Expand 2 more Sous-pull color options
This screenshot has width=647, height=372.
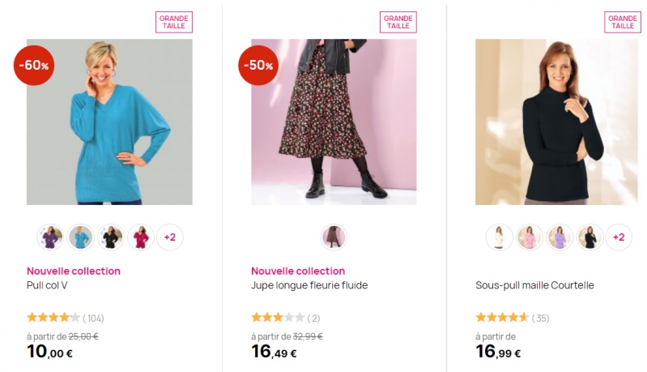pyautogui.click(x=619, y=237)
